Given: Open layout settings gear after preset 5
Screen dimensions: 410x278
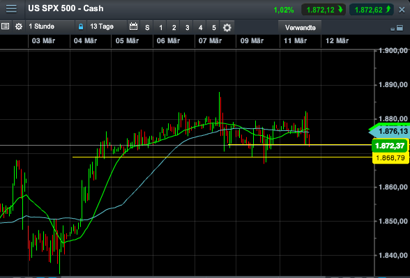Looking at the screenshot, I should [227, 27].
